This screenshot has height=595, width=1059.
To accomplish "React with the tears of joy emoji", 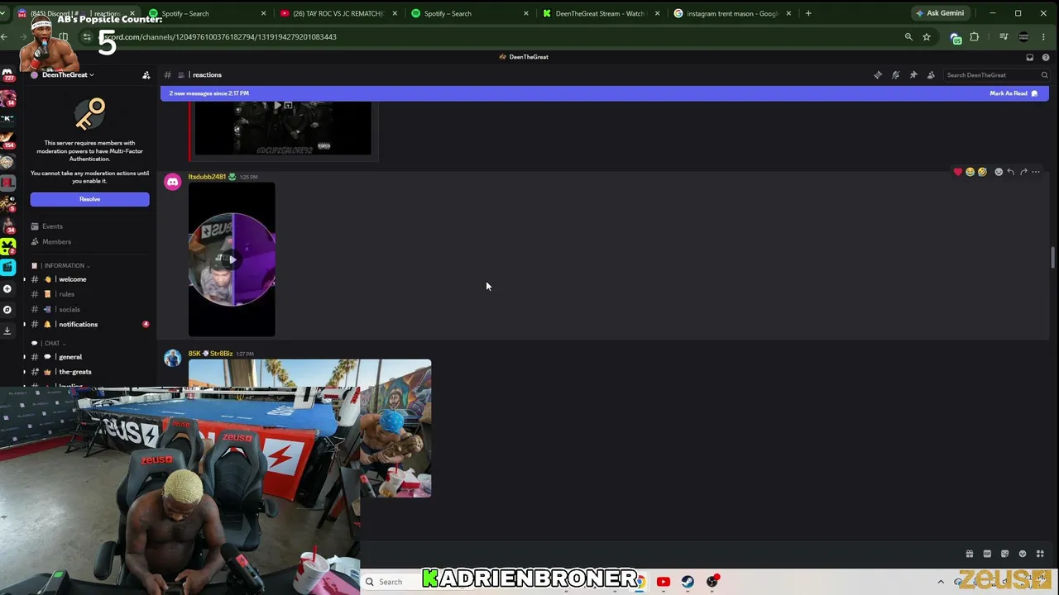I will pyautogui.click(x=970, y=172).
